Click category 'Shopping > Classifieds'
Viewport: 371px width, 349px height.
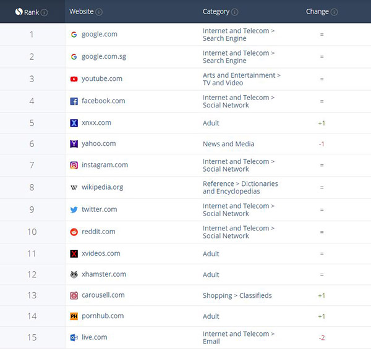[237, 296]
